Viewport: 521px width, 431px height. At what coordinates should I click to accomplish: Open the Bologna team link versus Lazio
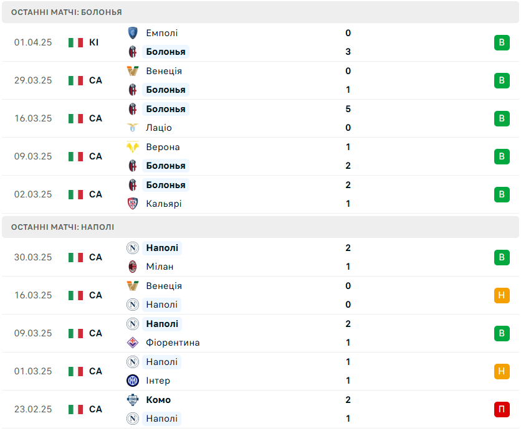(x=165, y=109)
